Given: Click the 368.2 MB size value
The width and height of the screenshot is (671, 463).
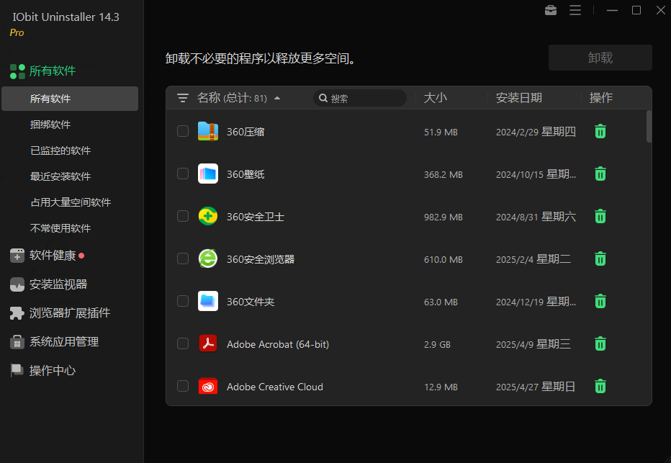Looking at the screenshot, I should pyautogui.click(x=443, y=174).
